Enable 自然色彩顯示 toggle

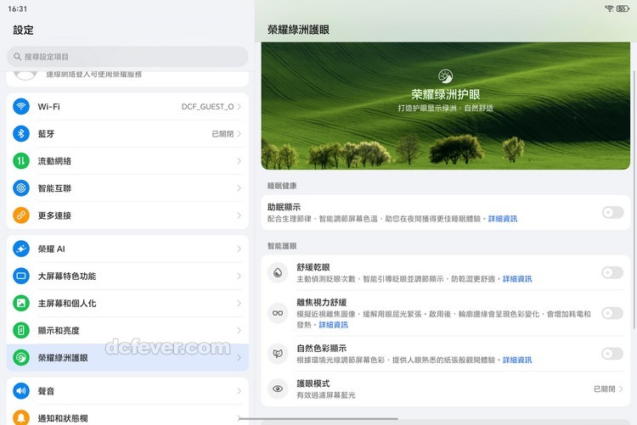click(612, 354)
